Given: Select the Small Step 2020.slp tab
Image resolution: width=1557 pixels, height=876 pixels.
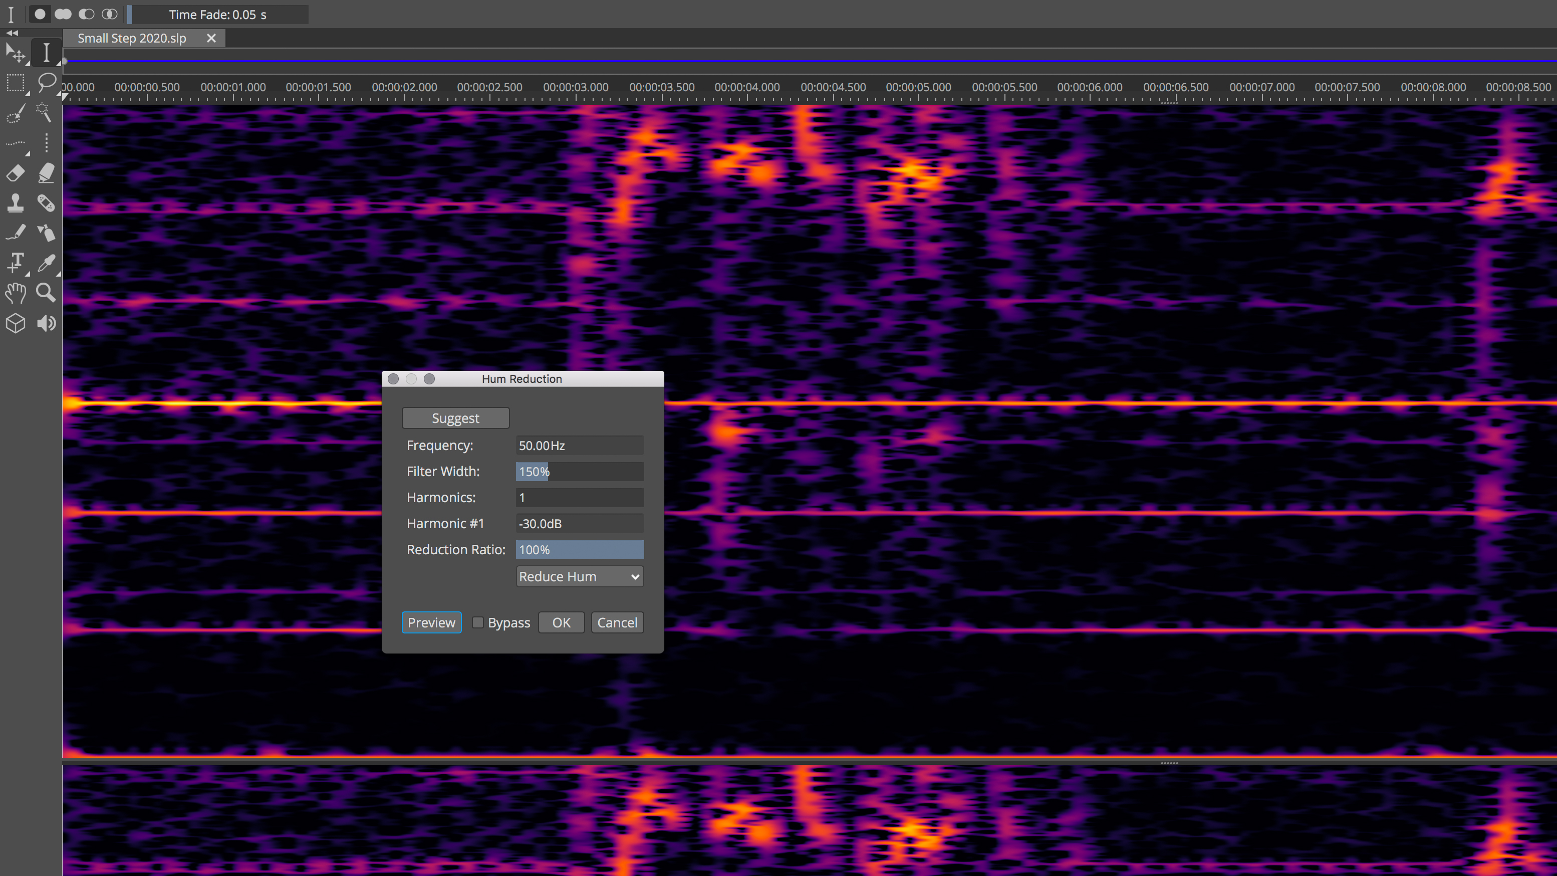Looking at the screenshot, I should [x=131, y=38].
